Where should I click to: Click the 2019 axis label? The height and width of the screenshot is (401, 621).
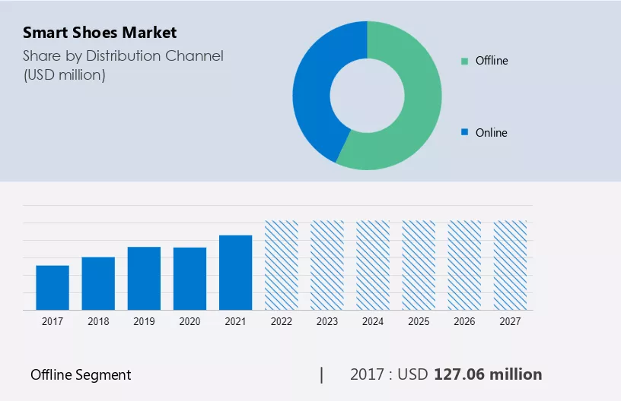144,321
